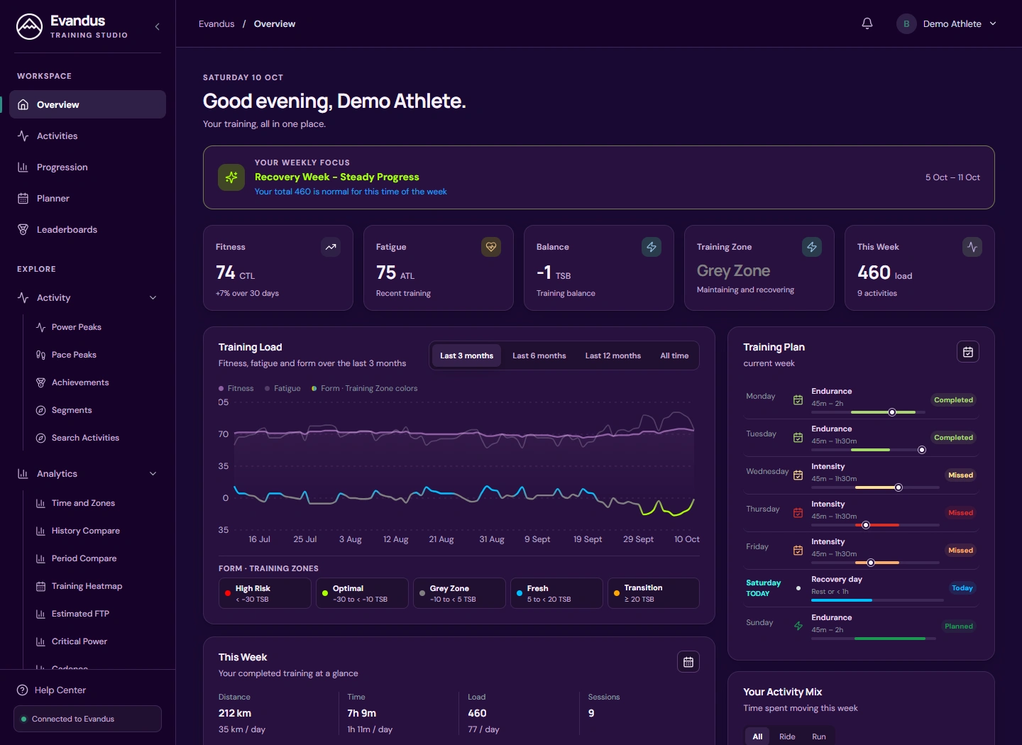Screen dimensions: 1022x745
Task: Click the Training Zone lightning icon
Action: point(812,247)
